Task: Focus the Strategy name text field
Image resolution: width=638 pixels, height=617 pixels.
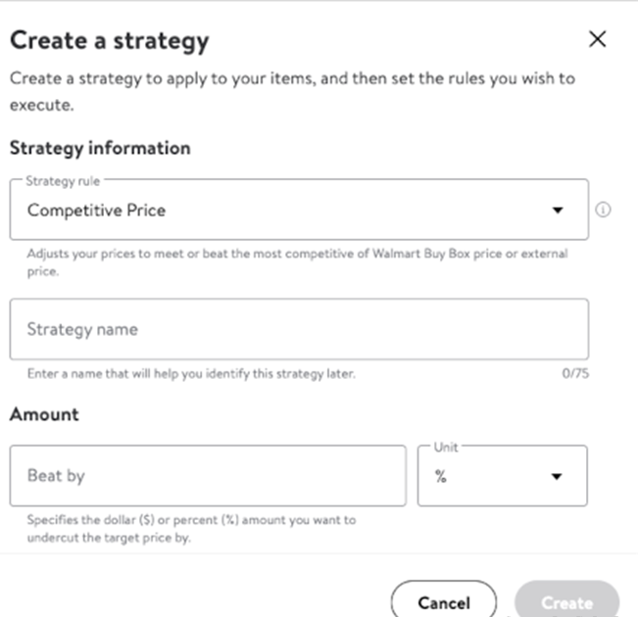Action: point(299,329)
